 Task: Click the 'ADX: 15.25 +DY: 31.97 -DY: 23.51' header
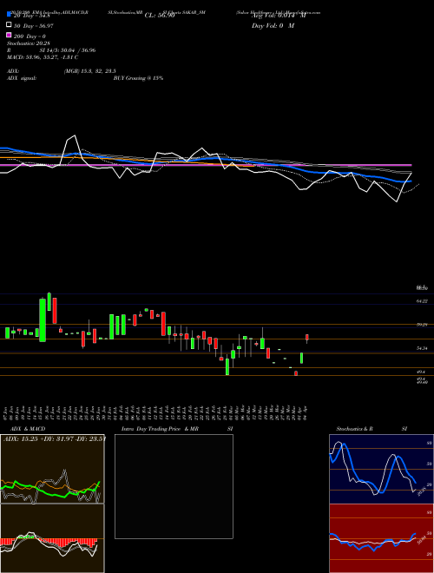click(55, 438)
